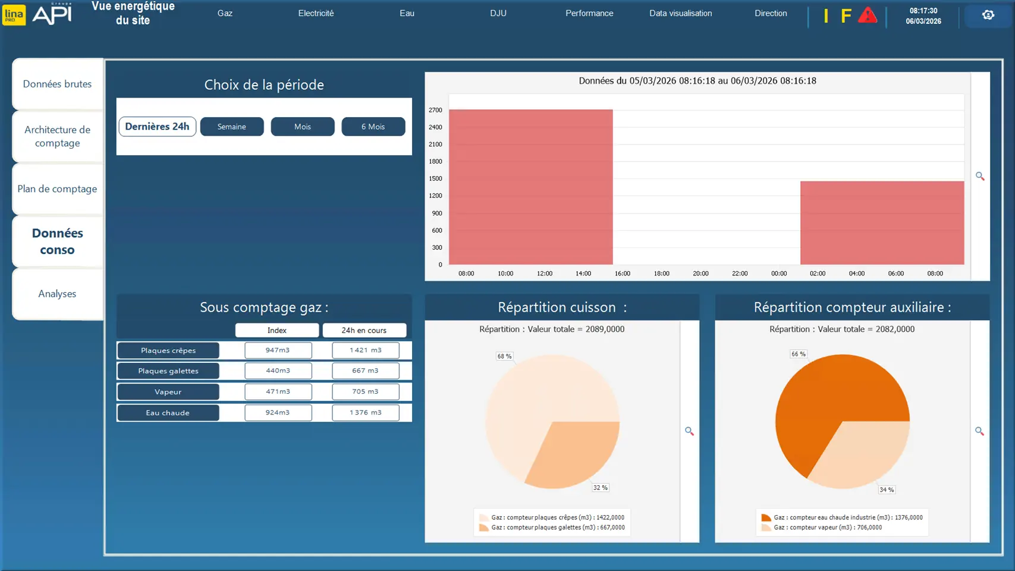Click the red warning triangle alarm icon
Viewport: 1015px width, 571px height.
pos(868,15)
